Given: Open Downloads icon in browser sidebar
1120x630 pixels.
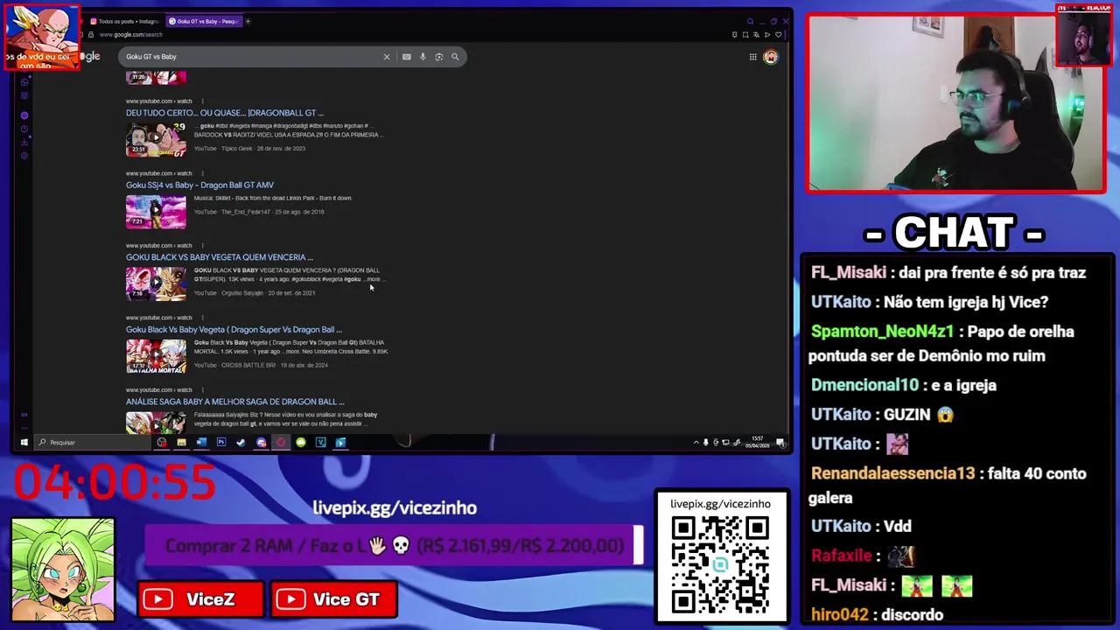Looking at the screenshot, I should tap(24, 143).
